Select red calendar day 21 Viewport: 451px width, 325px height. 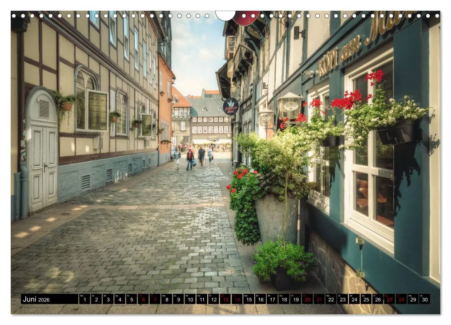tap(319, 299)
